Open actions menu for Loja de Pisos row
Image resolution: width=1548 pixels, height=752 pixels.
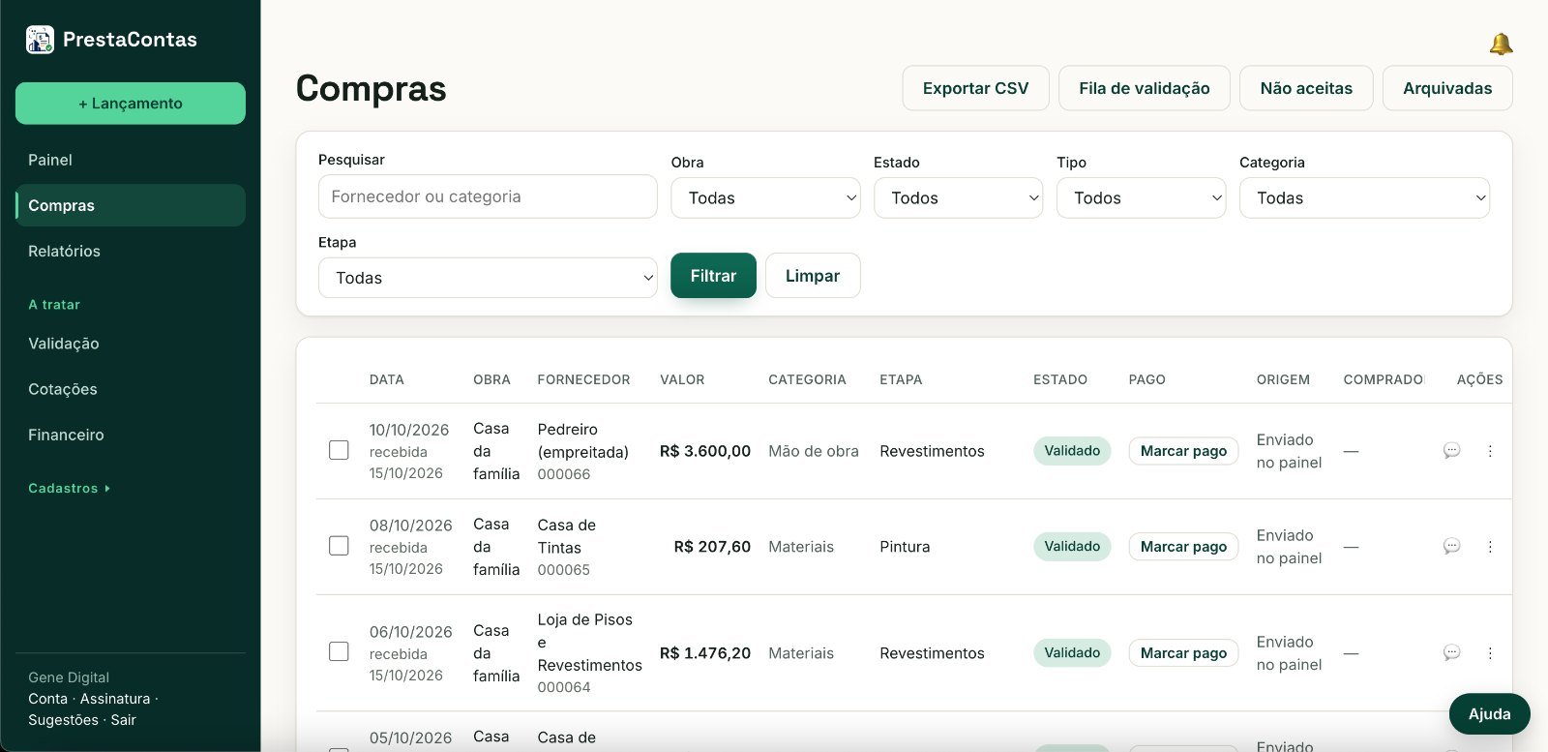click(1490, 653)
